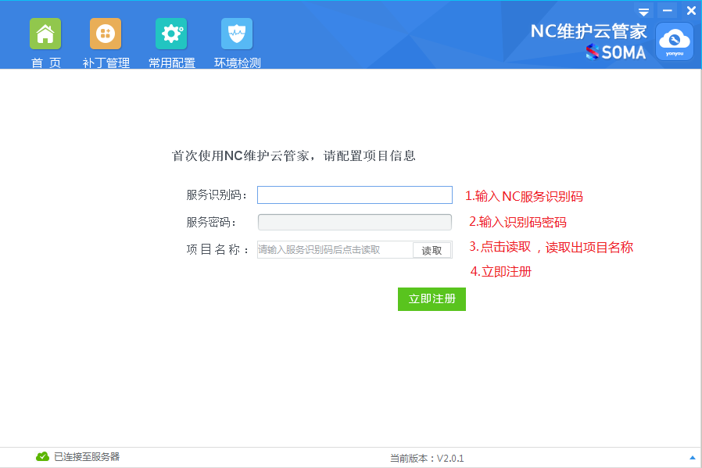Click the 服务识别码 label
Screen dimensions: 702x468
pos(217,195)
